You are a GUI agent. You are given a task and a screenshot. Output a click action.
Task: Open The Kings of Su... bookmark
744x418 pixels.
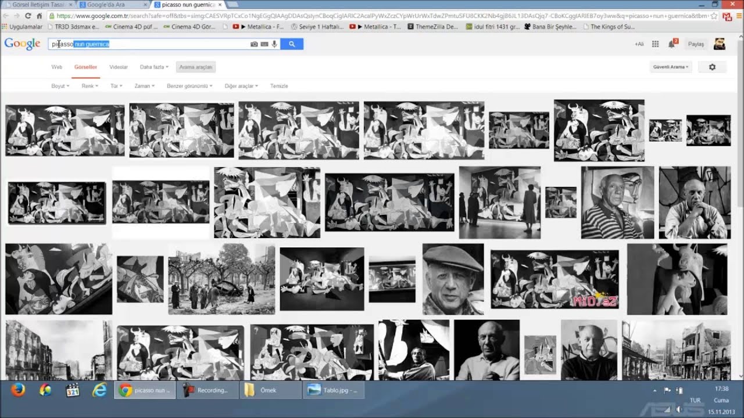point(609,27)
